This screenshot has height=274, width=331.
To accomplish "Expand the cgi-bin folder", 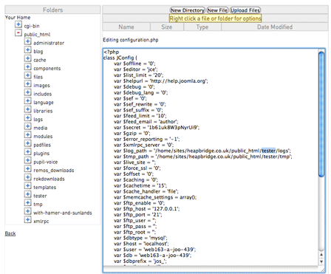I will 18,24.
